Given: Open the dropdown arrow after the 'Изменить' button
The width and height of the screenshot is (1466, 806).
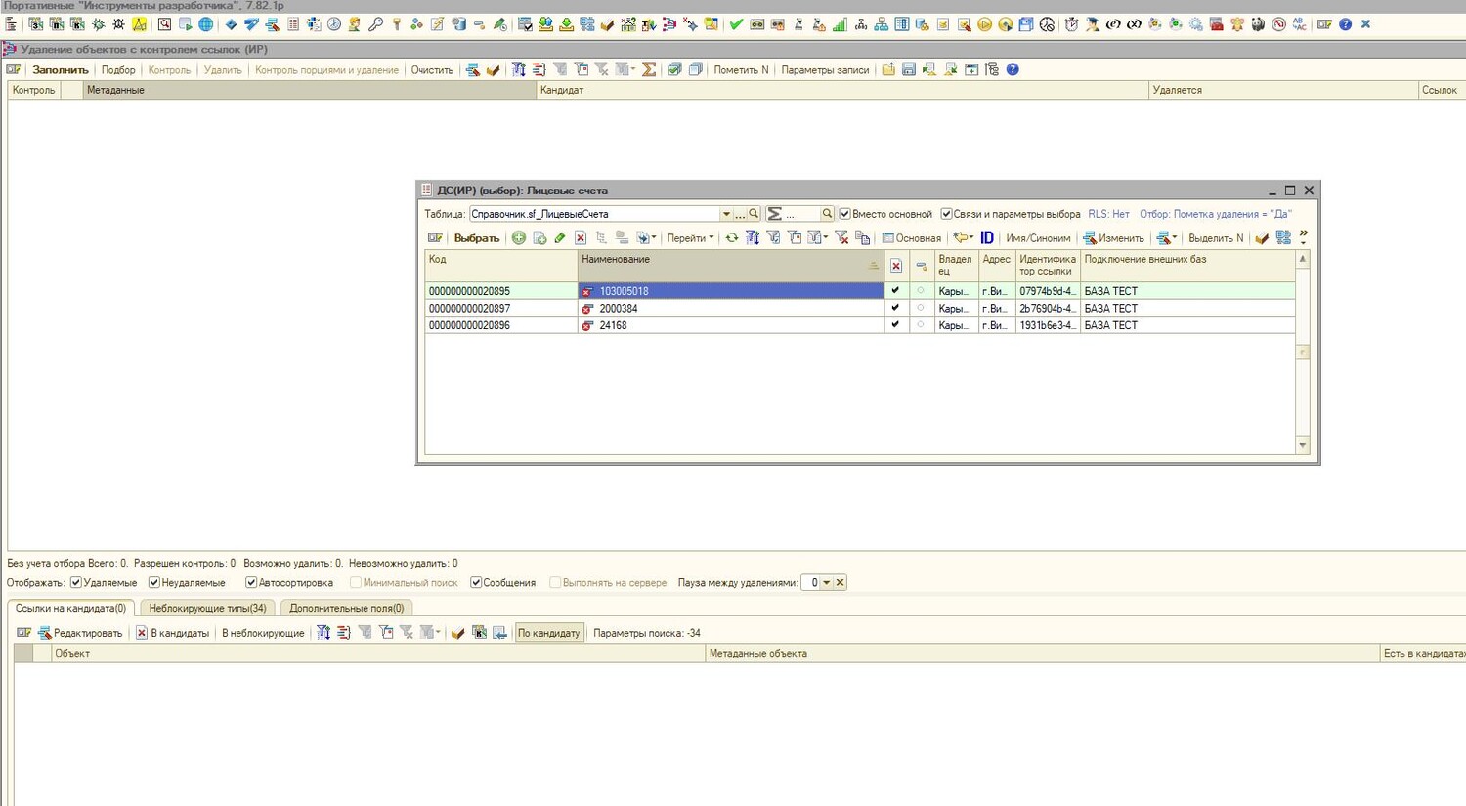Looking at the screenshot, I should tap(1174, 237).
